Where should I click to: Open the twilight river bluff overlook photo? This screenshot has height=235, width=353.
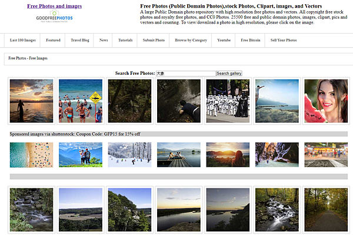[x=228, y=210]
